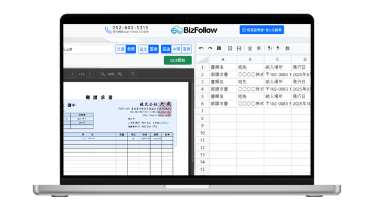
Task: Select 追加 append mode
Action: pos(143,49)
